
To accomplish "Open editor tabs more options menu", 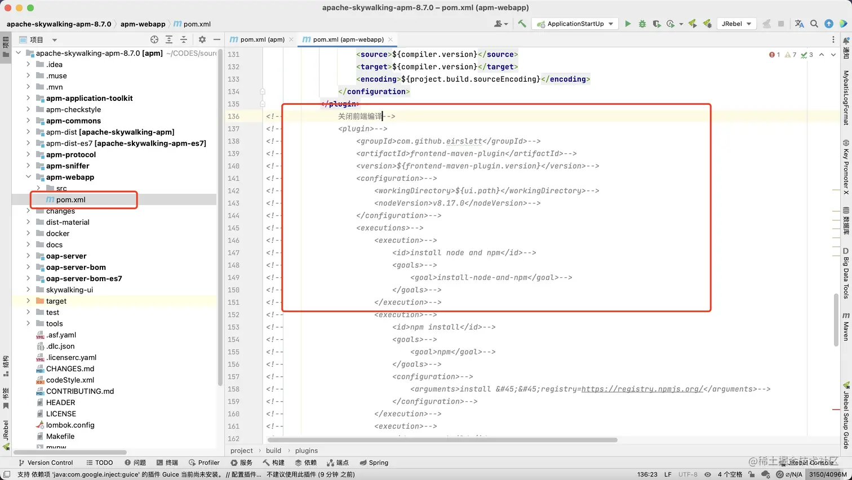I will [x=833, y=39].
